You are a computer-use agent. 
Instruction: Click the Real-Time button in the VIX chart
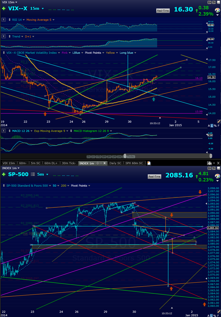pos(163,10)
